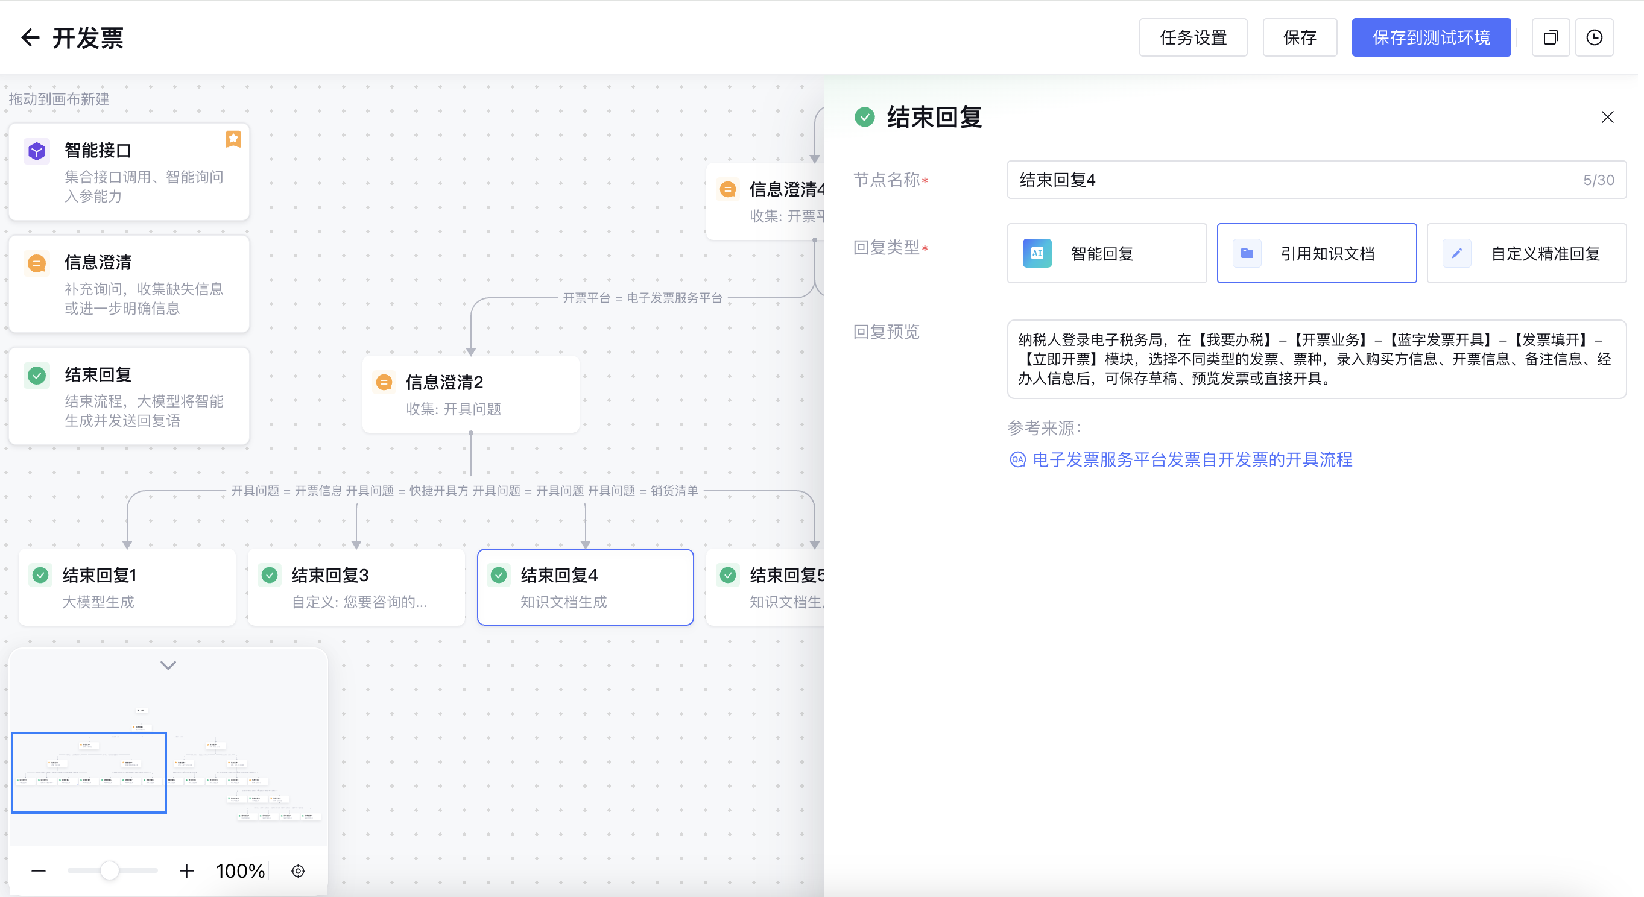1644x897 pixels.
Task: Click the zoom slider handle
Action: (110, 870)
